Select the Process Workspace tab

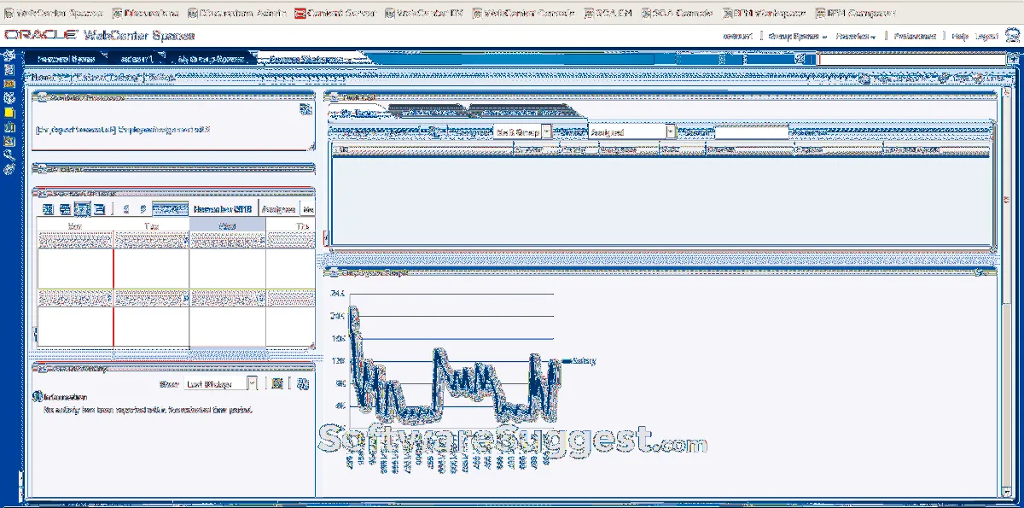(307, 59)
